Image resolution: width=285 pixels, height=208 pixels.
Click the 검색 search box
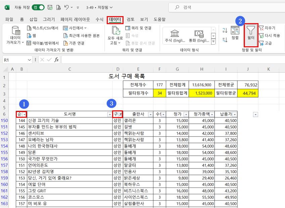pyautogui.click(x=227, y=7)
